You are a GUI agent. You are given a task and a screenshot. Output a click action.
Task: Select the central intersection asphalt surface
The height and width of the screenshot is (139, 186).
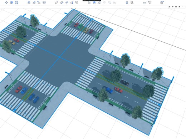60,57
